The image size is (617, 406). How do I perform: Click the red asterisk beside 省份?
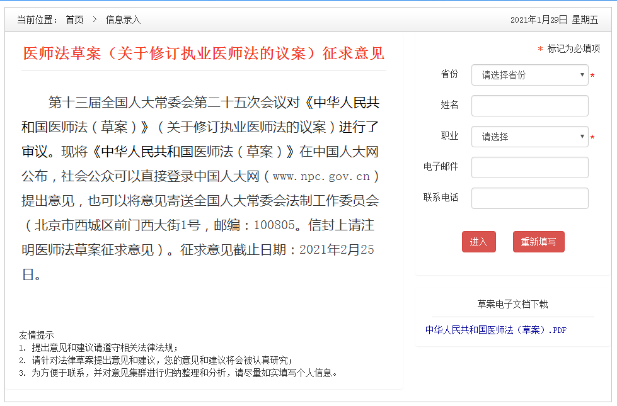(x=592, y=75)
